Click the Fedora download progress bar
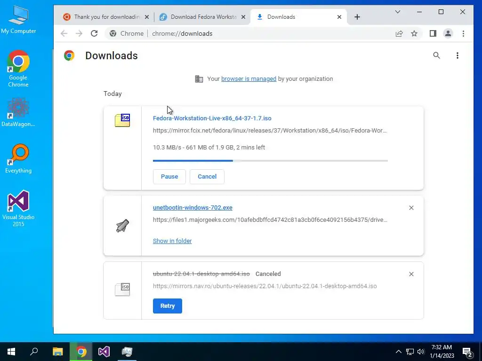The height and width of the screenshot is (361, 482). click(270, 161)
